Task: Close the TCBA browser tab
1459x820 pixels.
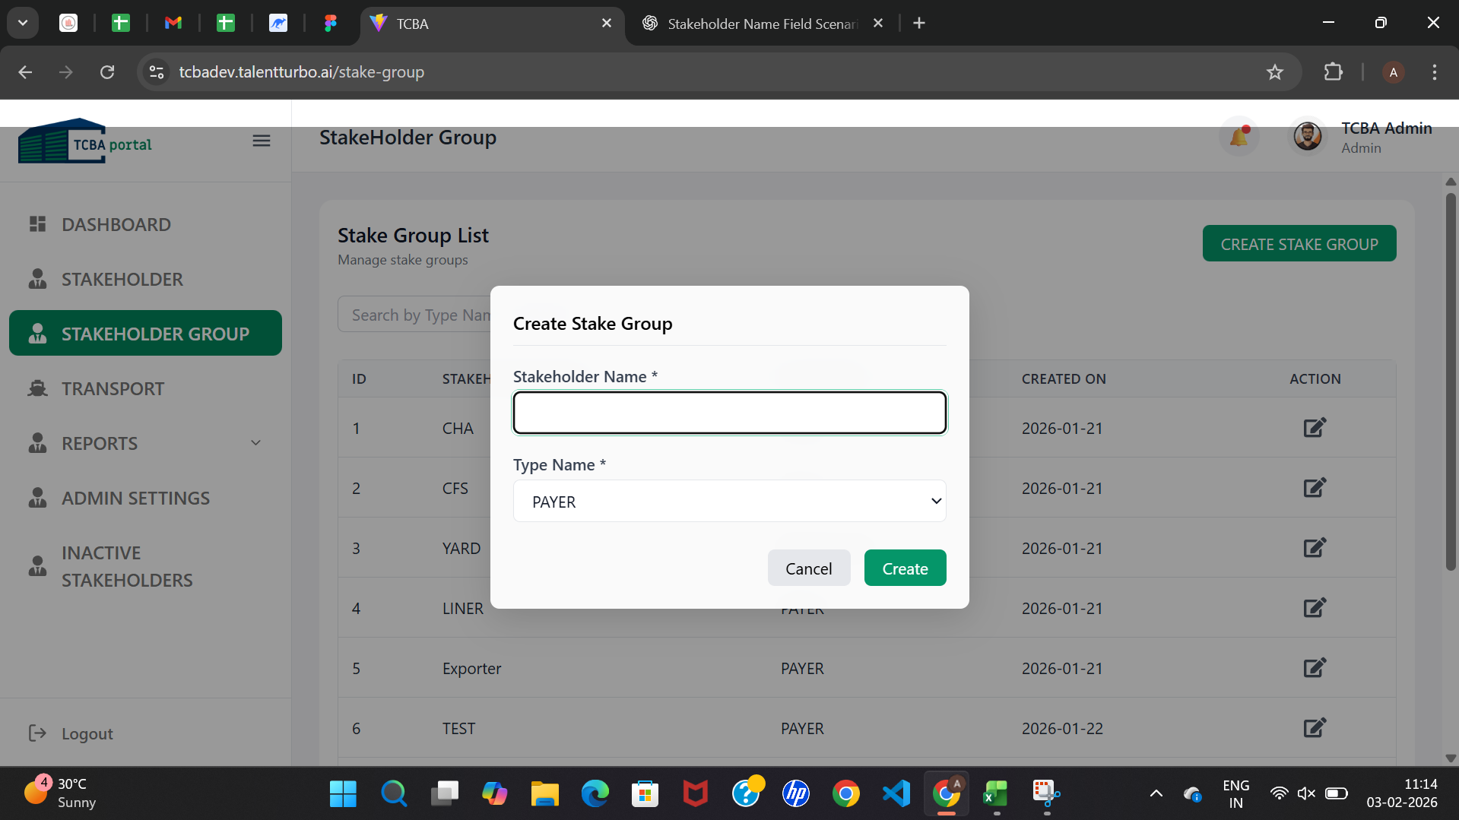Action: pos(607,24)
